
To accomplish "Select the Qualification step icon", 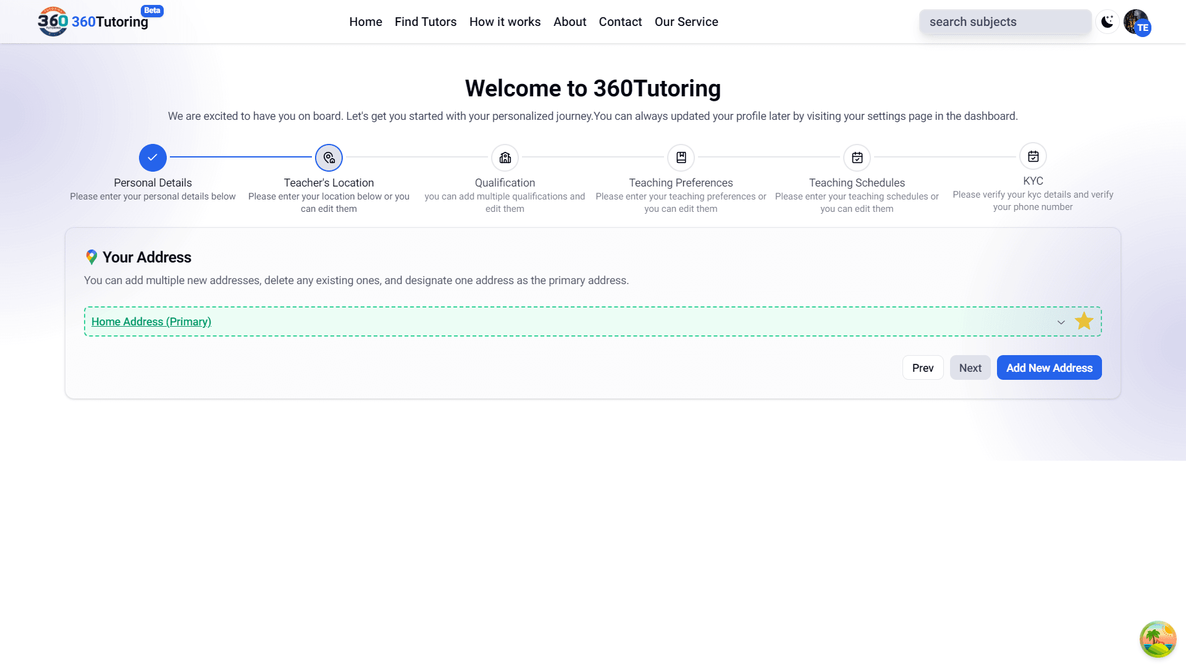I will click(x=505, y=157).
